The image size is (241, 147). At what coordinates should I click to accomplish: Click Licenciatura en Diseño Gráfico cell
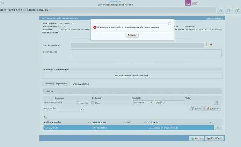tap(163, 128)
